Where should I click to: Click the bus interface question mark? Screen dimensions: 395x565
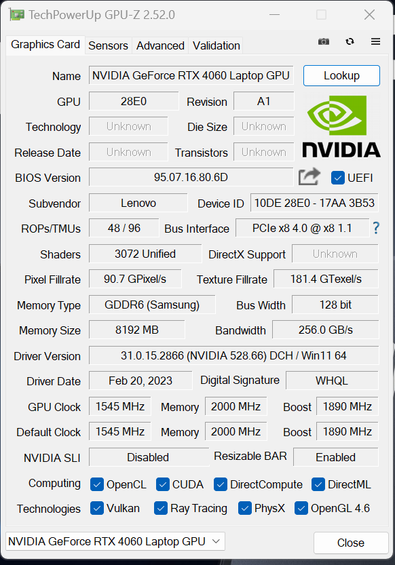(x=376, y=228)
